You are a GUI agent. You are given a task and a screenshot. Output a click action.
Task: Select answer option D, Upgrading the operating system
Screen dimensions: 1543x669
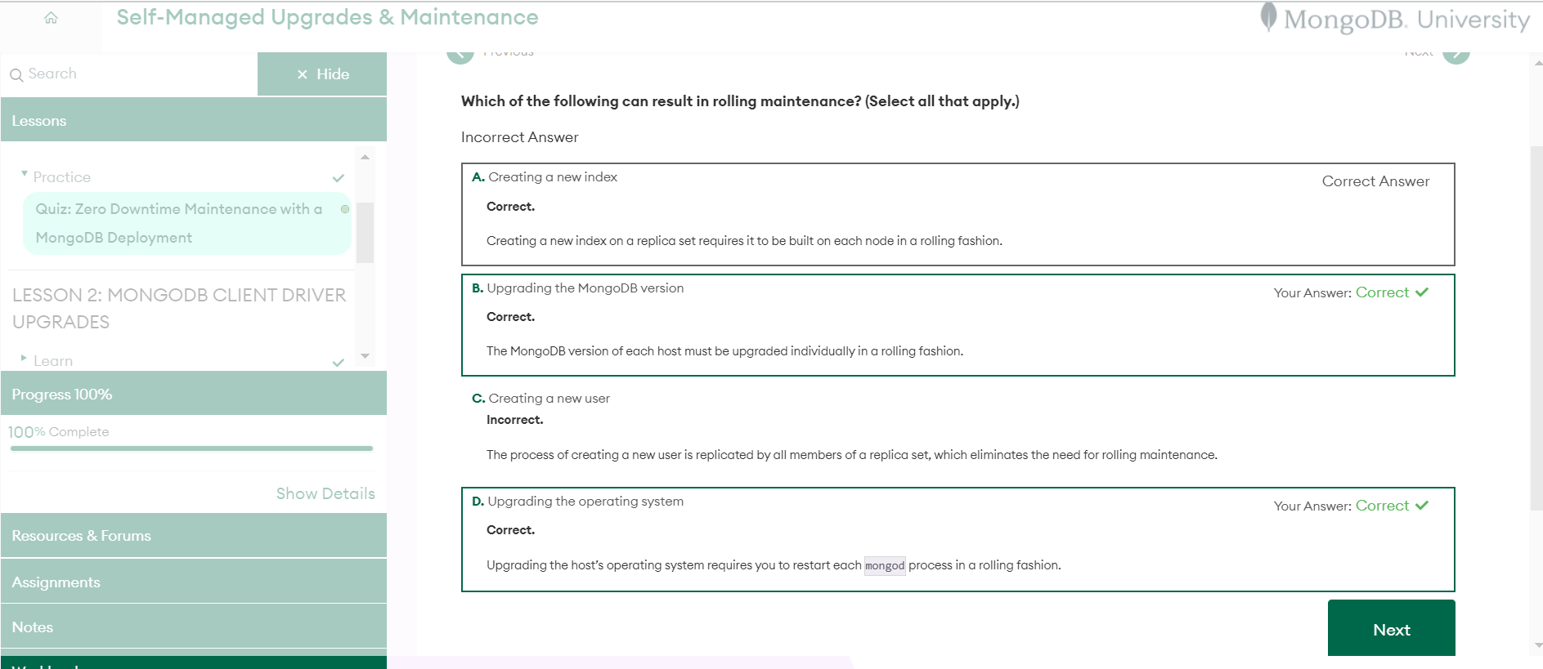tap(585, 502)
